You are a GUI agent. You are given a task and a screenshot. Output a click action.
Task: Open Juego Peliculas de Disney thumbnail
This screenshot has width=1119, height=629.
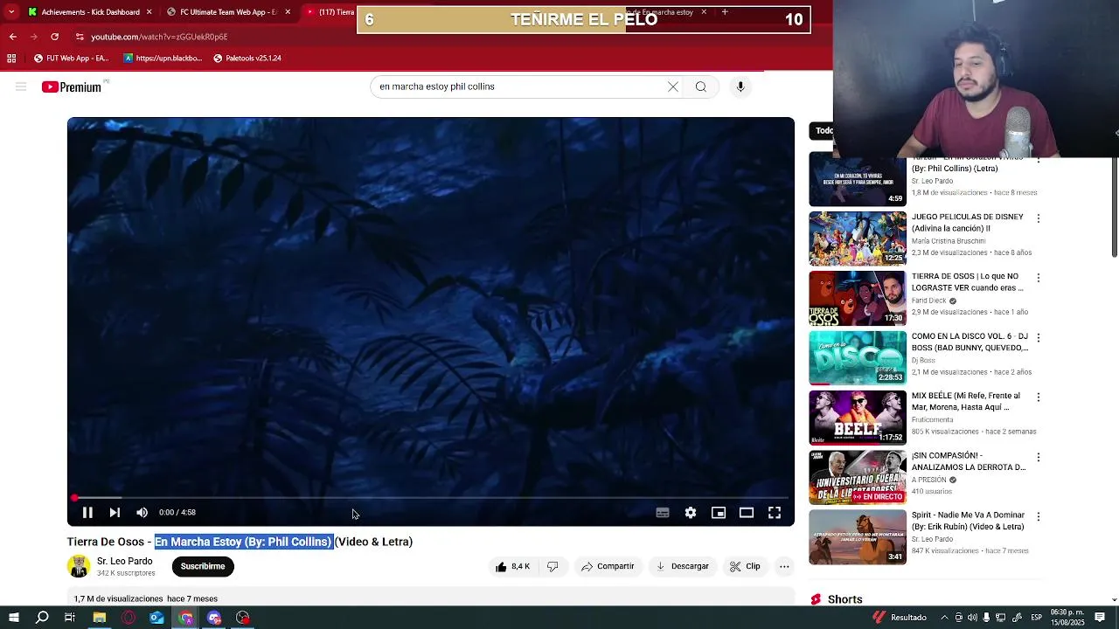[x=858, y=238]
